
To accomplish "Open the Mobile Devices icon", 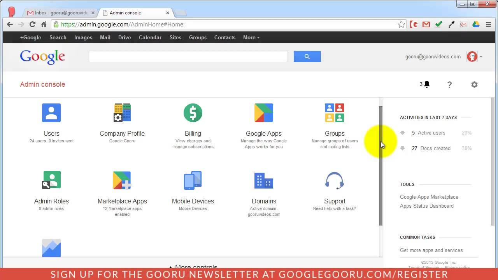I will pyautogui.click(x=193, y=180).
